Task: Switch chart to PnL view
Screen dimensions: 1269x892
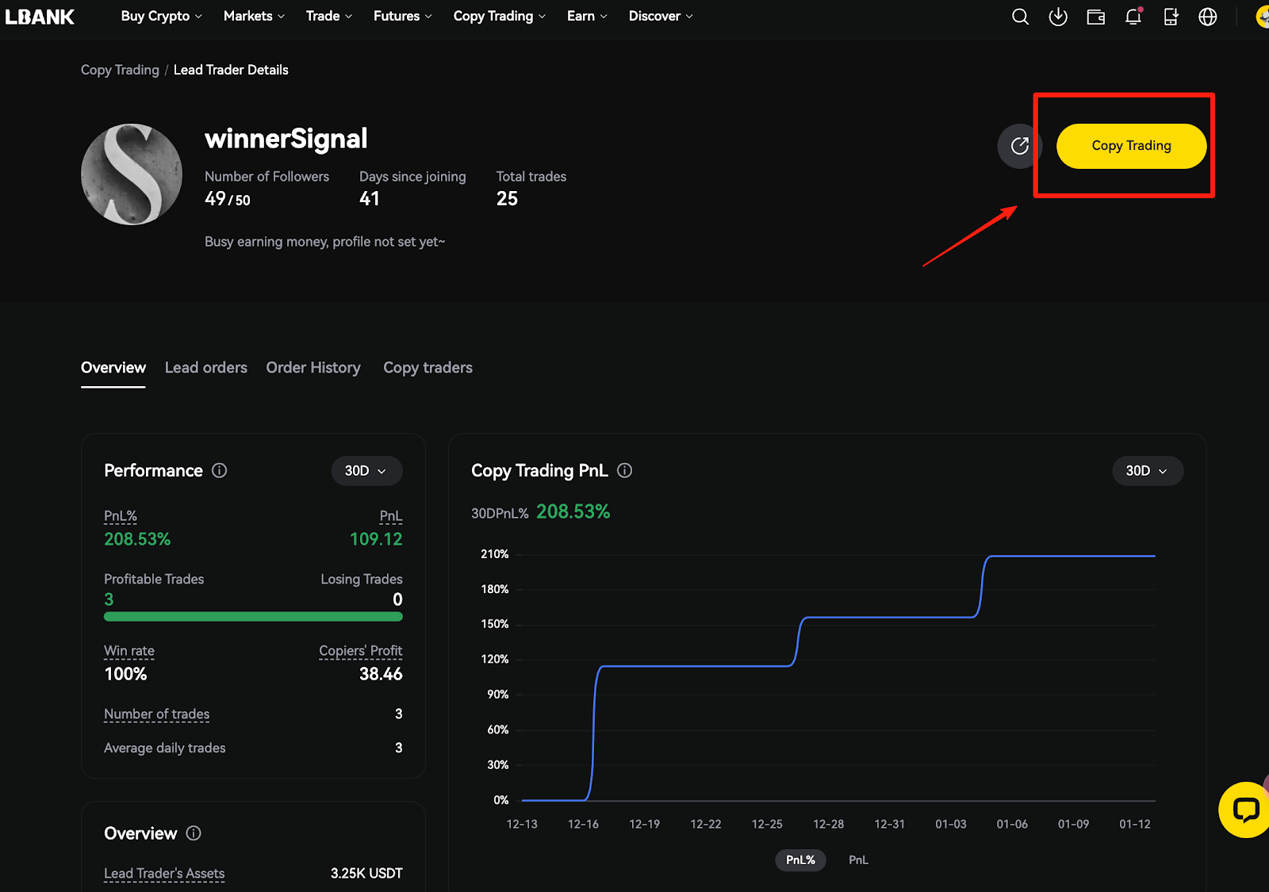Action: tap(858, 859)
